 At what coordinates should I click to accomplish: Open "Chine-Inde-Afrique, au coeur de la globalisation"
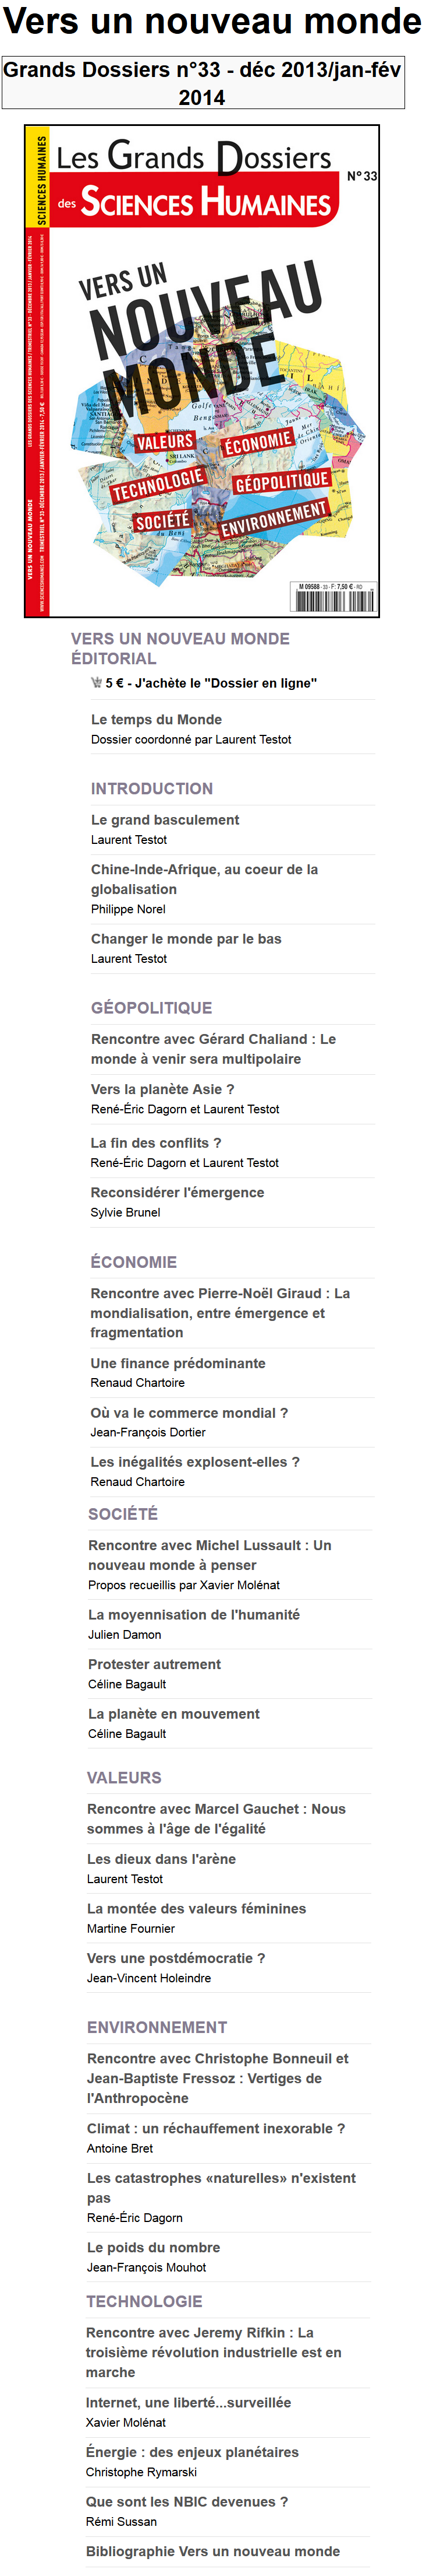click(204, 879)
